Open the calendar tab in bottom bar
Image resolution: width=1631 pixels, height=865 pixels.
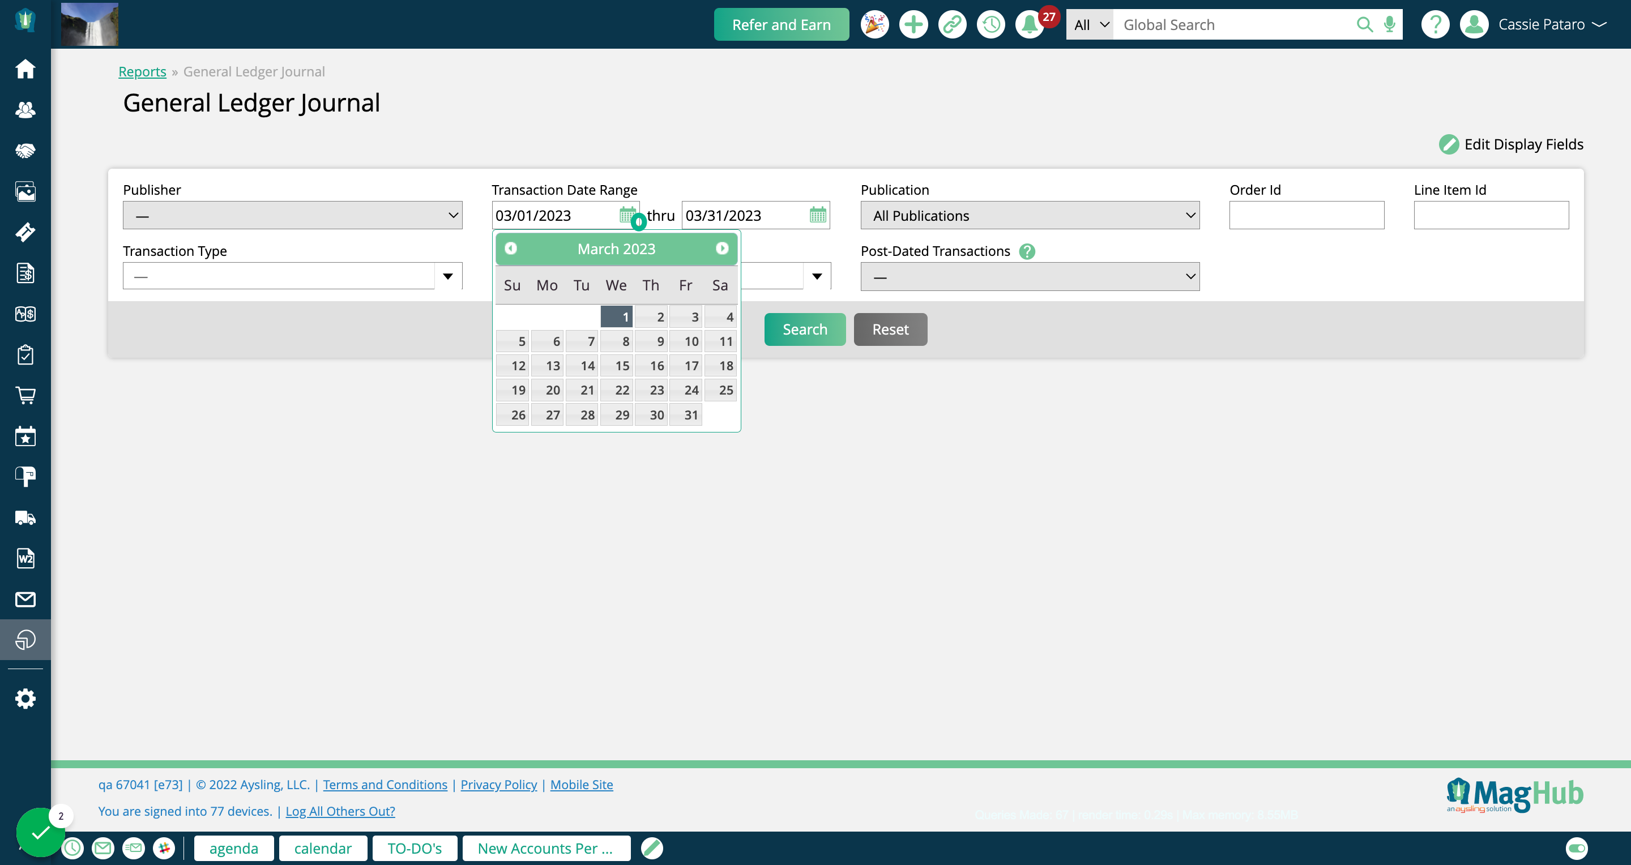(x=323, y=848)
